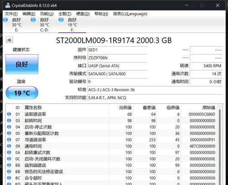Click the 属性名称 column header
The height and width of the screenshot is (185, 228).
point(66,107)
